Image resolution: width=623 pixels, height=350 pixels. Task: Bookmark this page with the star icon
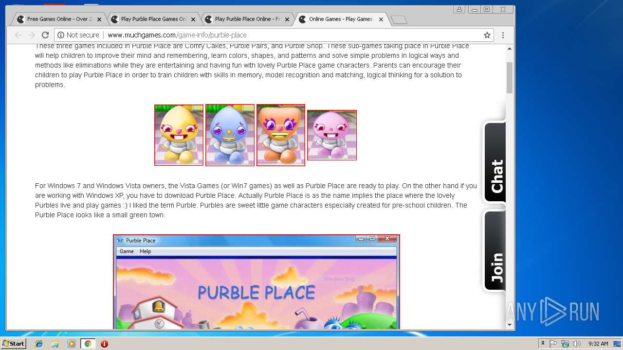click(x=487, y=35)
